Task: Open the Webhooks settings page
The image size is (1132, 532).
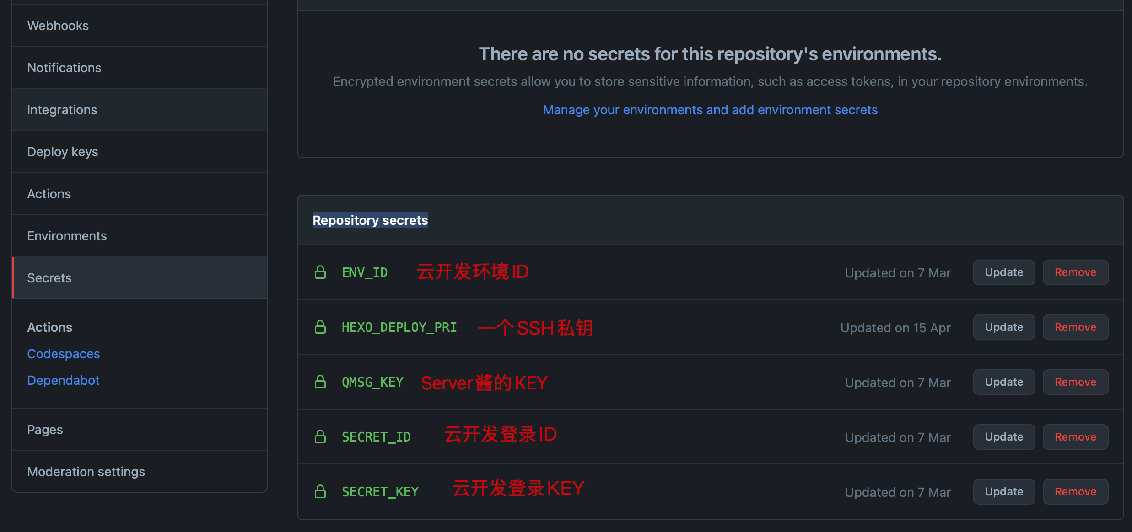Action: pyautogui.click(x=58, y=26)
